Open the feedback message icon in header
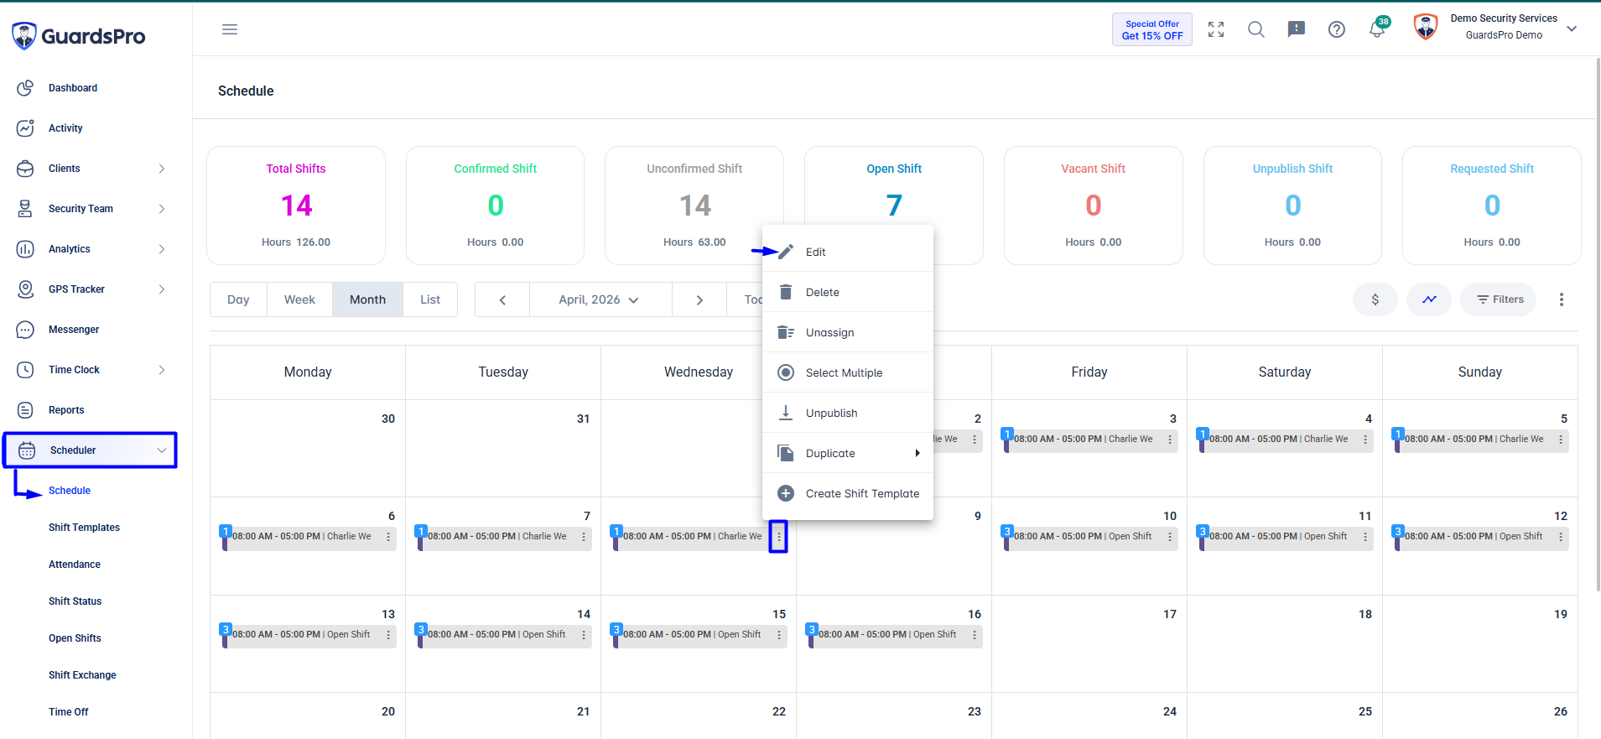The width and height of the screenshot is (1601, 739). coord(1297,29)
